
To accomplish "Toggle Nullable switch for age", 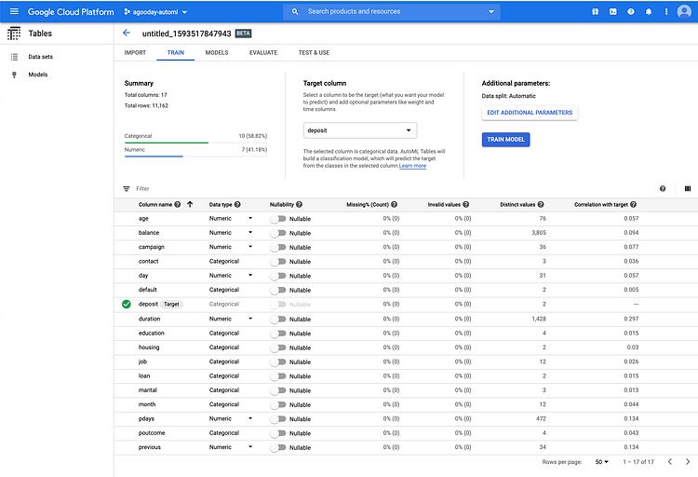I will click(277, 219).
